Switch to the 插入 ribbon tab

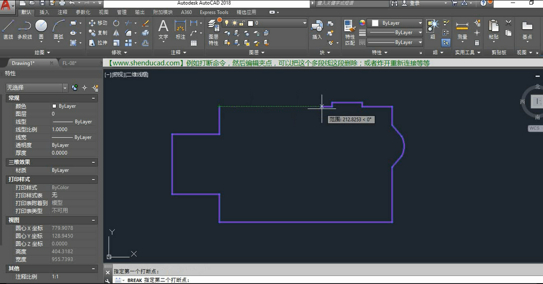pos(44,12)
